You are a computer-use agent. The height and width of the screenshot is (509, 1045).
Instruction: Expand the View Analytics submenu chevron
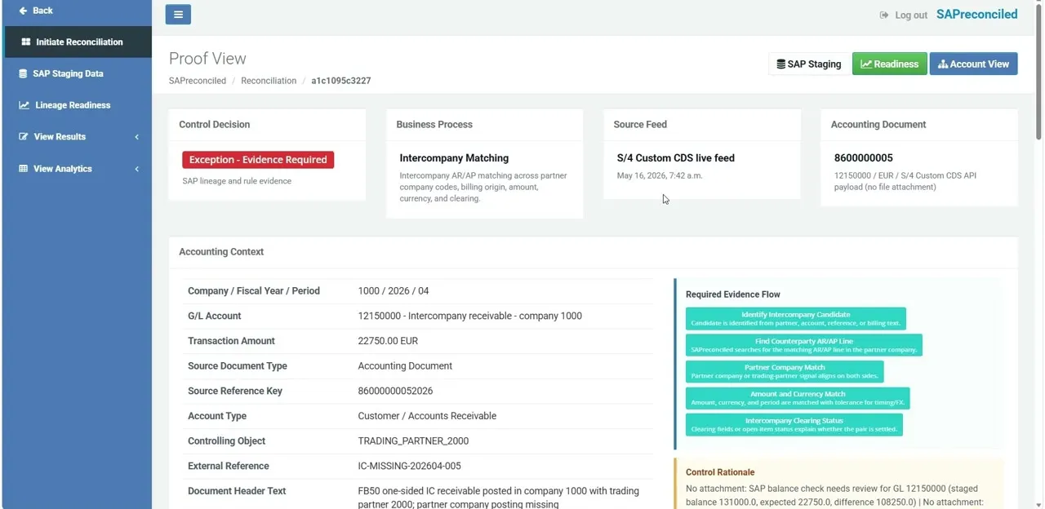click(136, 169)
